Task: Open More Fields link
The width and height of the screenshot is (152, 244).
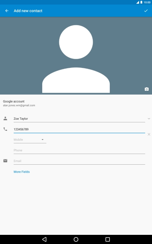Action: pos(22,172)
